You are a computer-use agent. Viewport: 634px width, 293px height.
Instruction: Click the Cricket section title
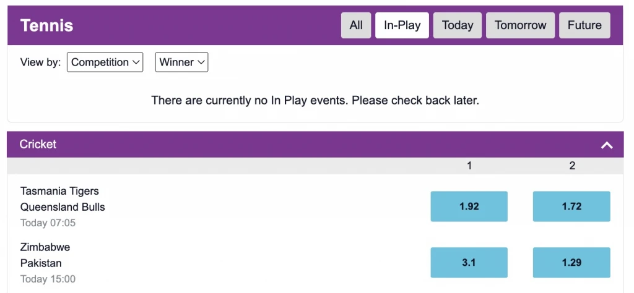click(38, 144)
